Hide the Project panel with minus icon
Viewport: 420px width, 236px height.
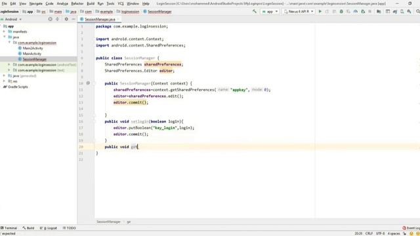(73, 19)
